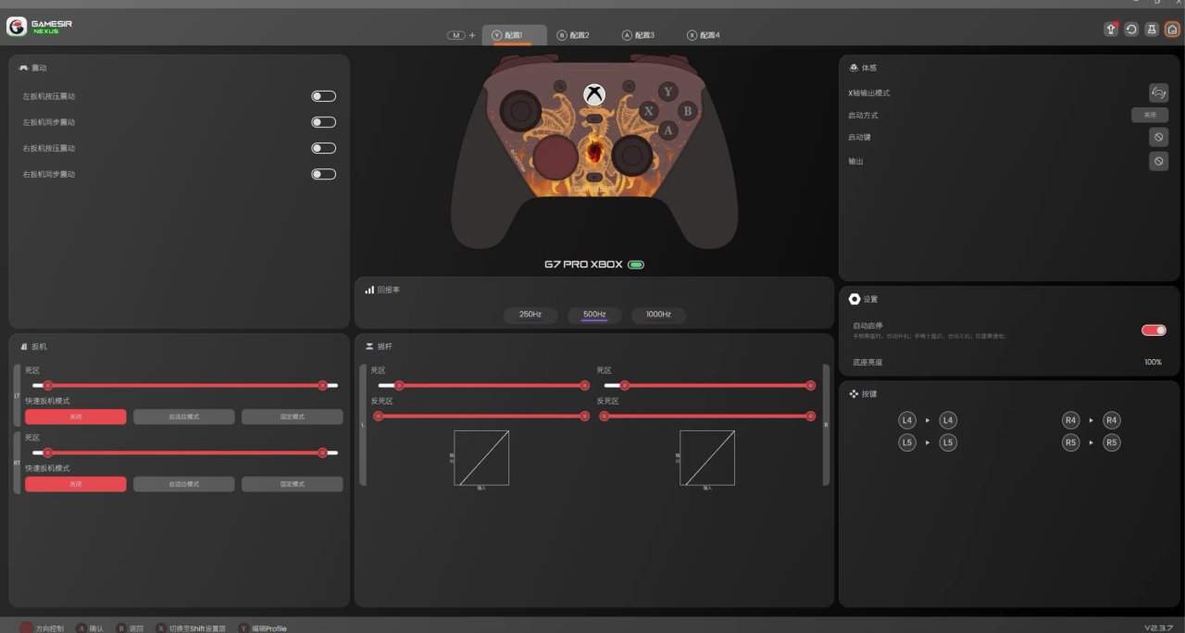The width and height of the screenshot is (1185, 633).
Task: Switch to 配置1 profile tab
Action: (x=515, y=35)
